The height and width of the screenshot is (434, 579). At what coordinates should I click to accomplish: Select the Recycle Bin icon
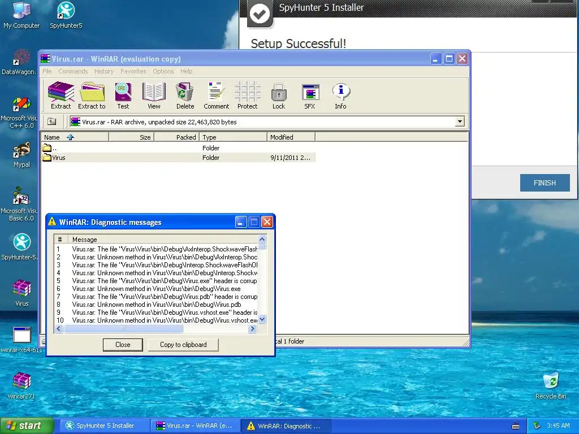coord(551,387)
